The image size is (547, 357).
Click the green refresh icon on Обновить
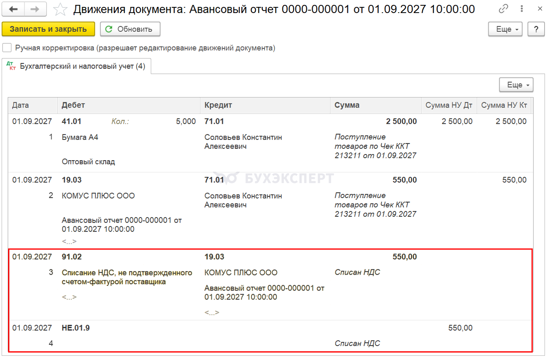[x=108, y=29]
